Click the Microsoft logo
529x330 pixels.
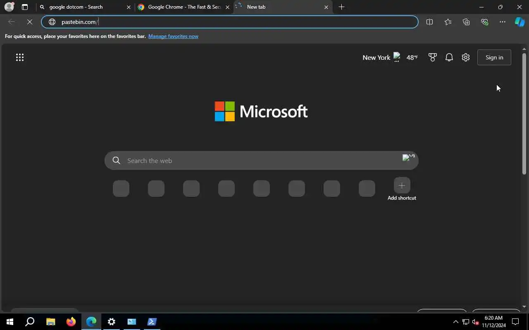coord(261,111)
